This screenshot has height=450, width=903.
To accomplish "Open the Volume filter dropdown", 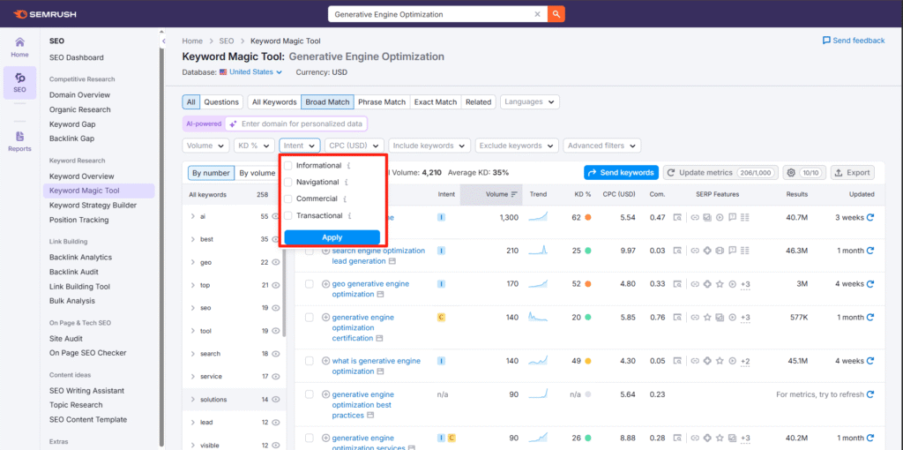I will (205, 146).
